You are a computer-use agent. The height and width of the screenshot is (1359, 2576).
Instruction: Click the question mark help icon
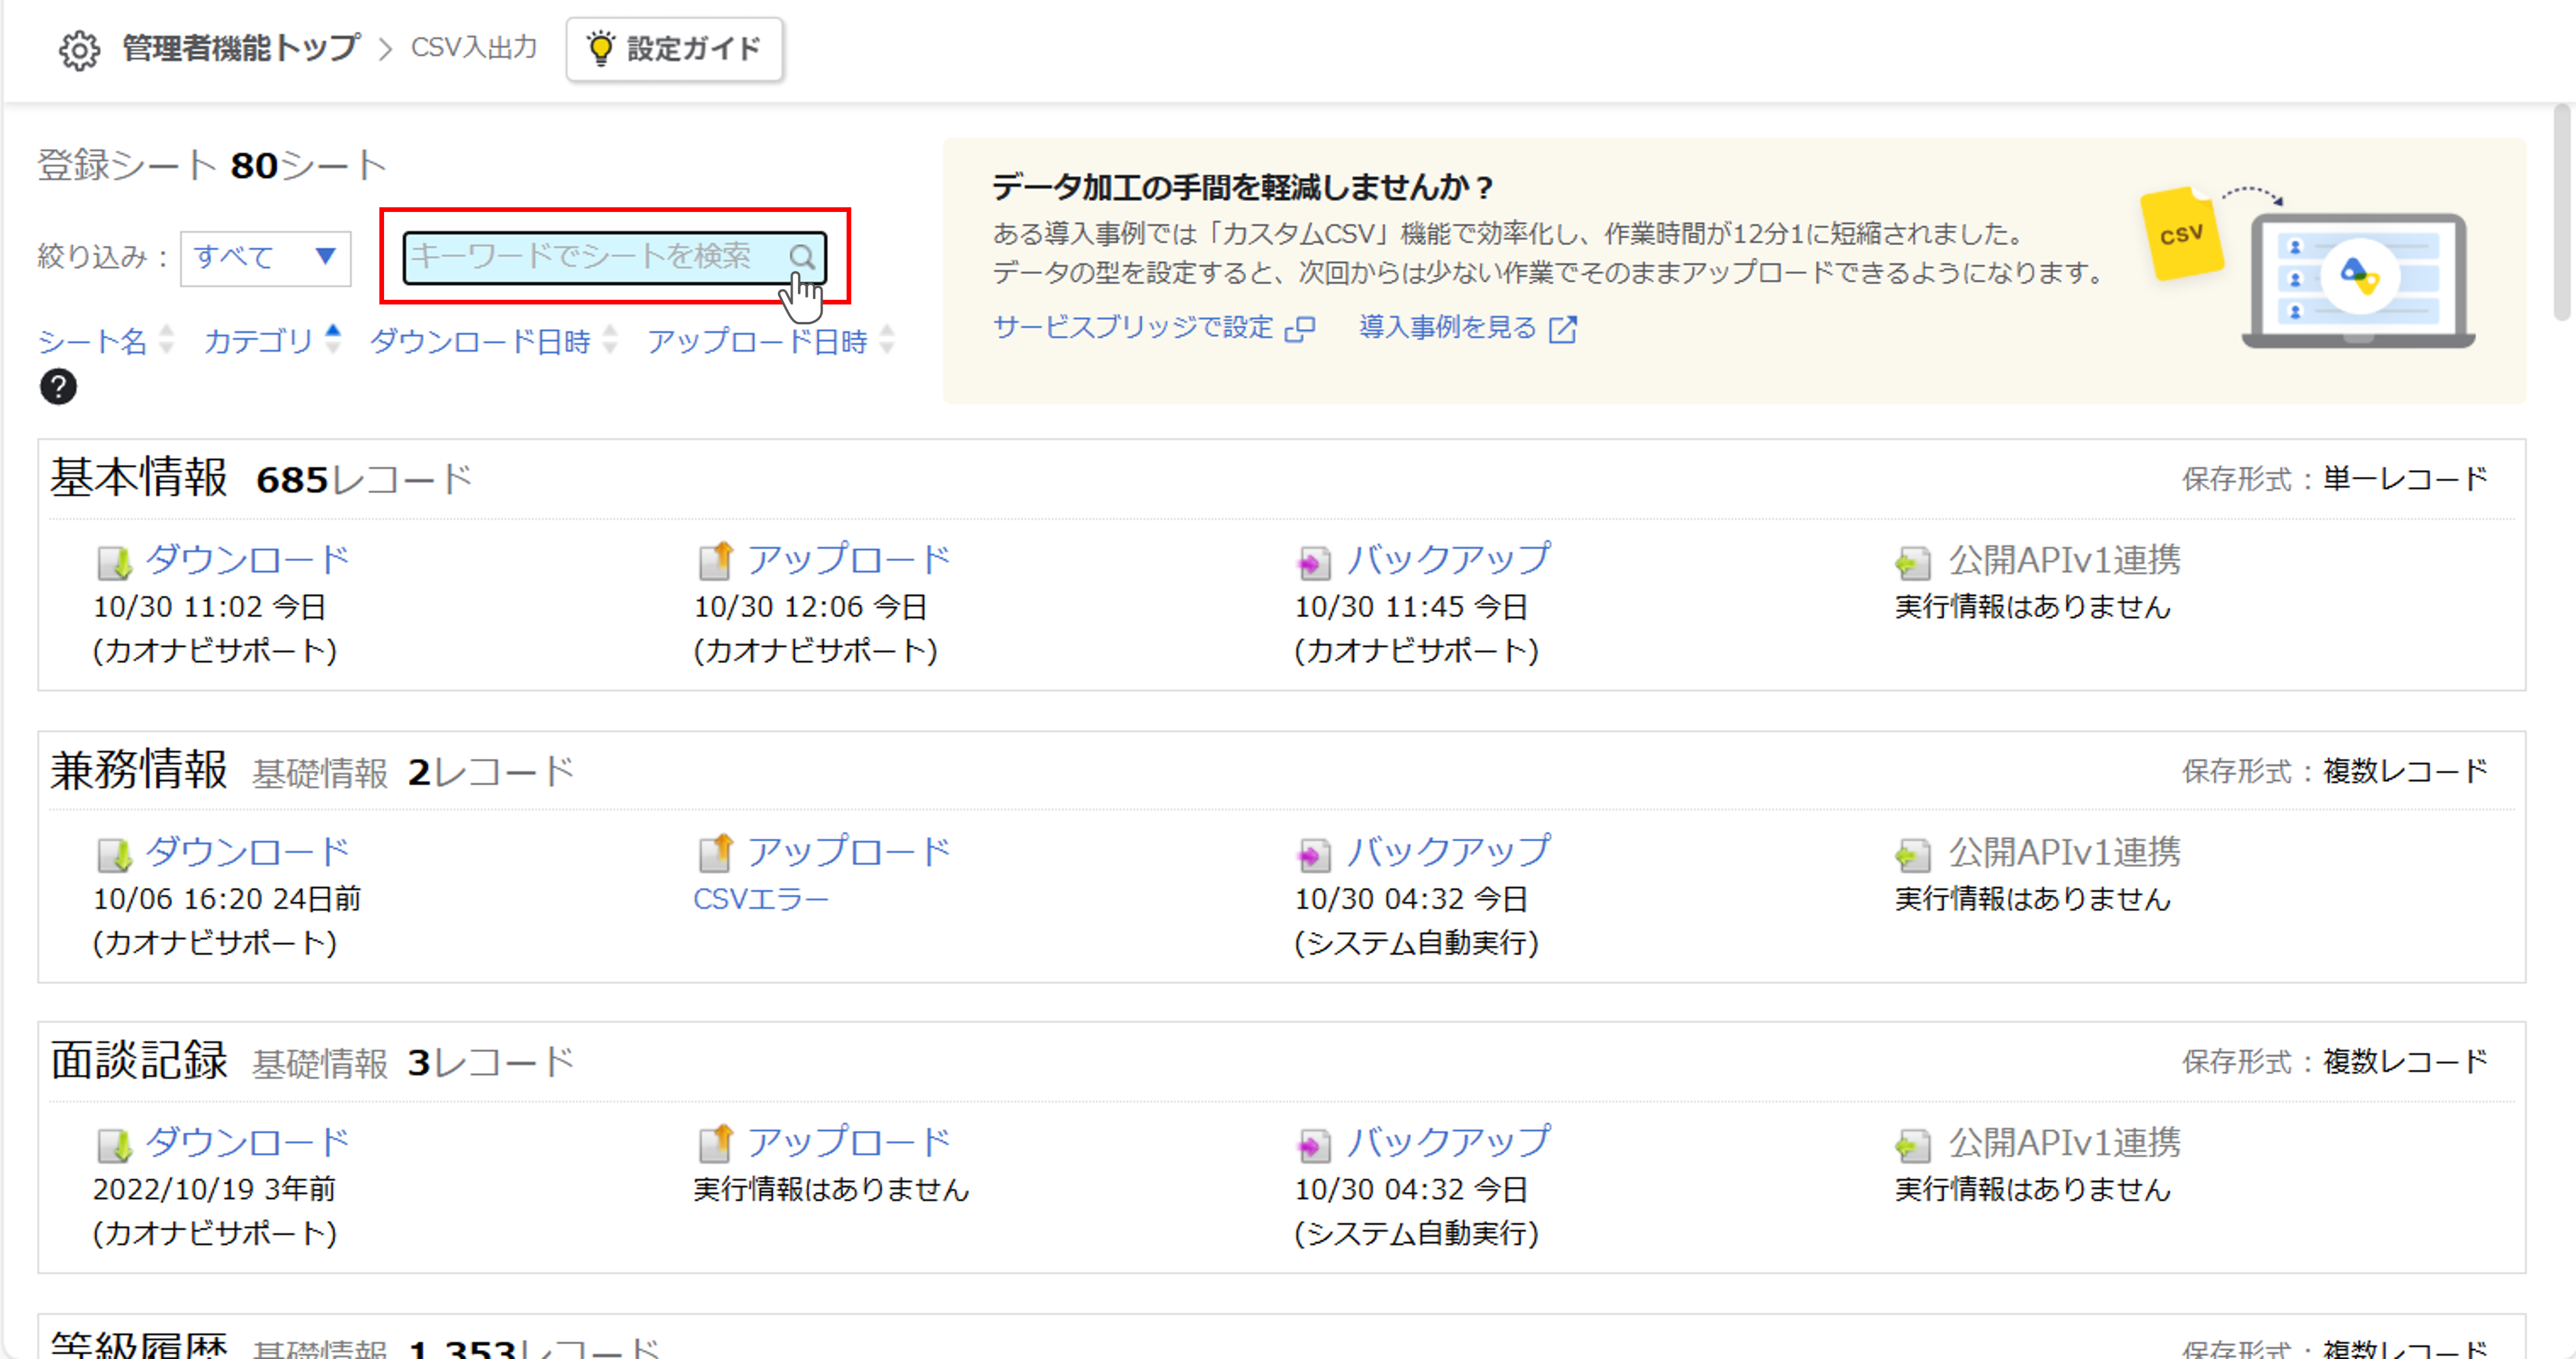pos(58,386)
